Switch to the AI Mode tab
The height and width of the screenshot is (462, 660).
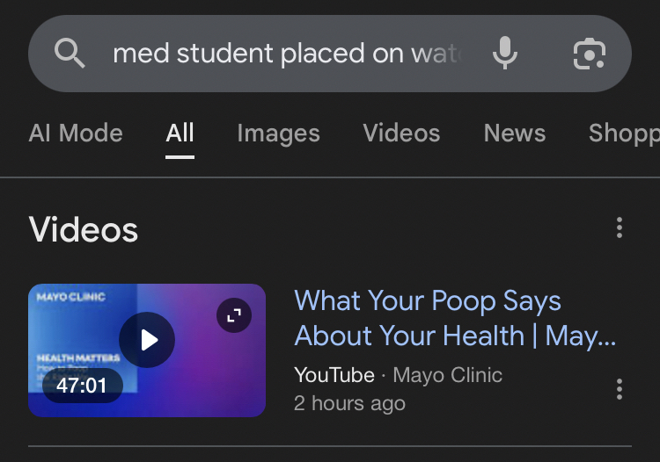click(x=76, y=134)
